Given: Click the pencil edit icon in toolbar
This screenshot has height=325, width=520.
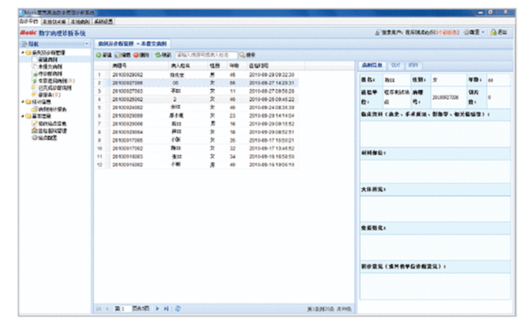Looking at the screenshot, I should 117,55.
